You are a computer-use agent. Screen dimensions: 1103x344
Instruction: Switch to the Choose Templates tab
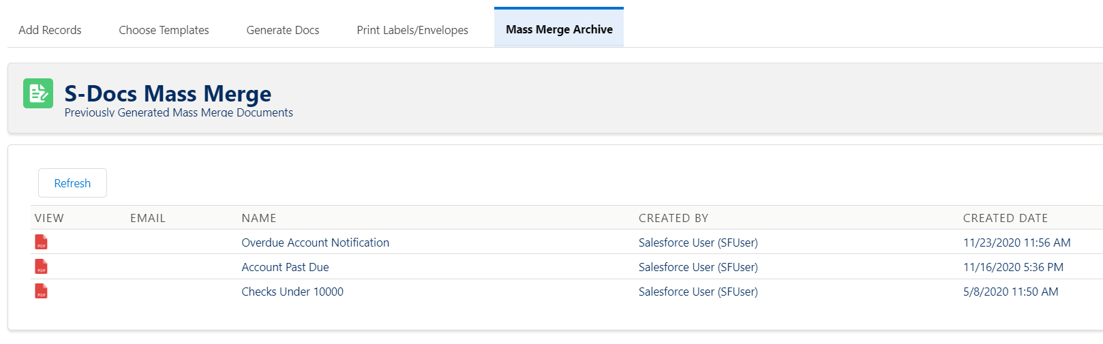pyautogui.click(x=164, y=30)
